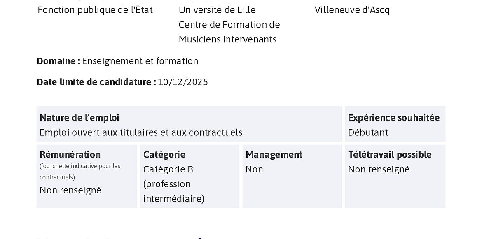Click the "Fonction publique de l'État" text
Image resolution: width=482 pixels, height=239 pixels.
(x=95, y=10)
